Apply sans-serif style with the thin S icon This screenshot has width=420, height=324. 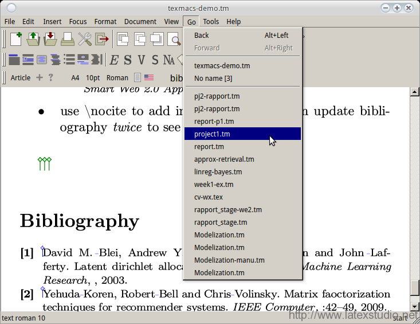pos(155,60)
